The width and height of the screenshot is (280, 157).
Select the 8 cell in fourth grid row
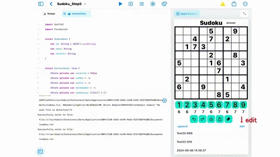click(235, 55)
